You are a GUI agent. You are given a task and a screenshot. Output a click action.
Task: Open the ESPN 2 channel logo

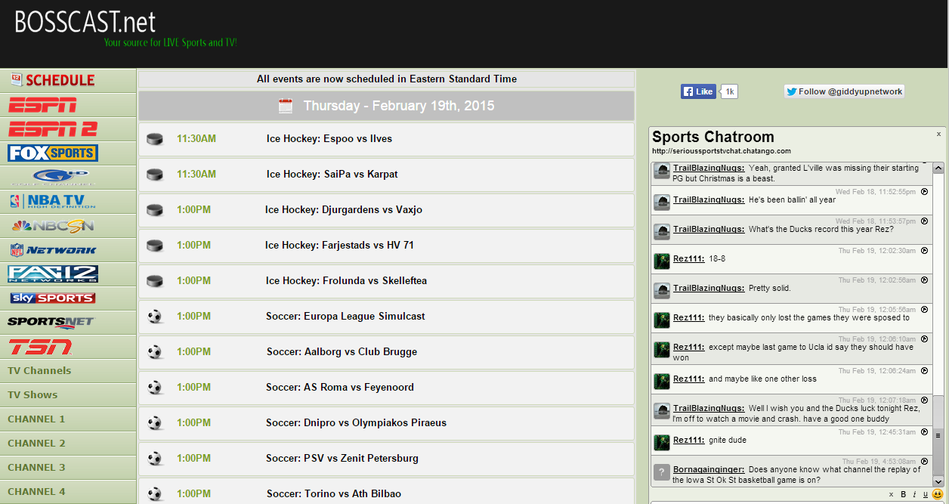point(52,129)
